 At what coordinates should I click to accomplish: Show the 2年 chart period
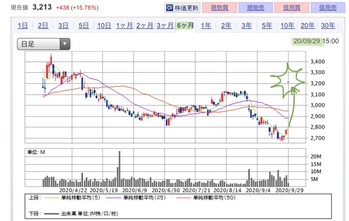227,26
